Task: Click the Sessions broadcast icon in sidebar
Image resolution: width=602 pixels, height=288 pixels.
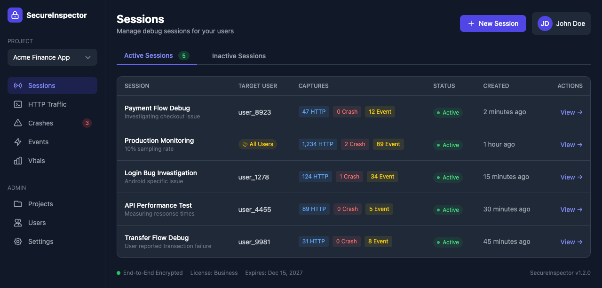Action: (x=18, y=86)
